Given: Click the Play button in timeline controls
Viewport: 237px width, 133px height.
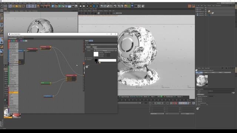Looking at the screenshot, I should 159,103.
